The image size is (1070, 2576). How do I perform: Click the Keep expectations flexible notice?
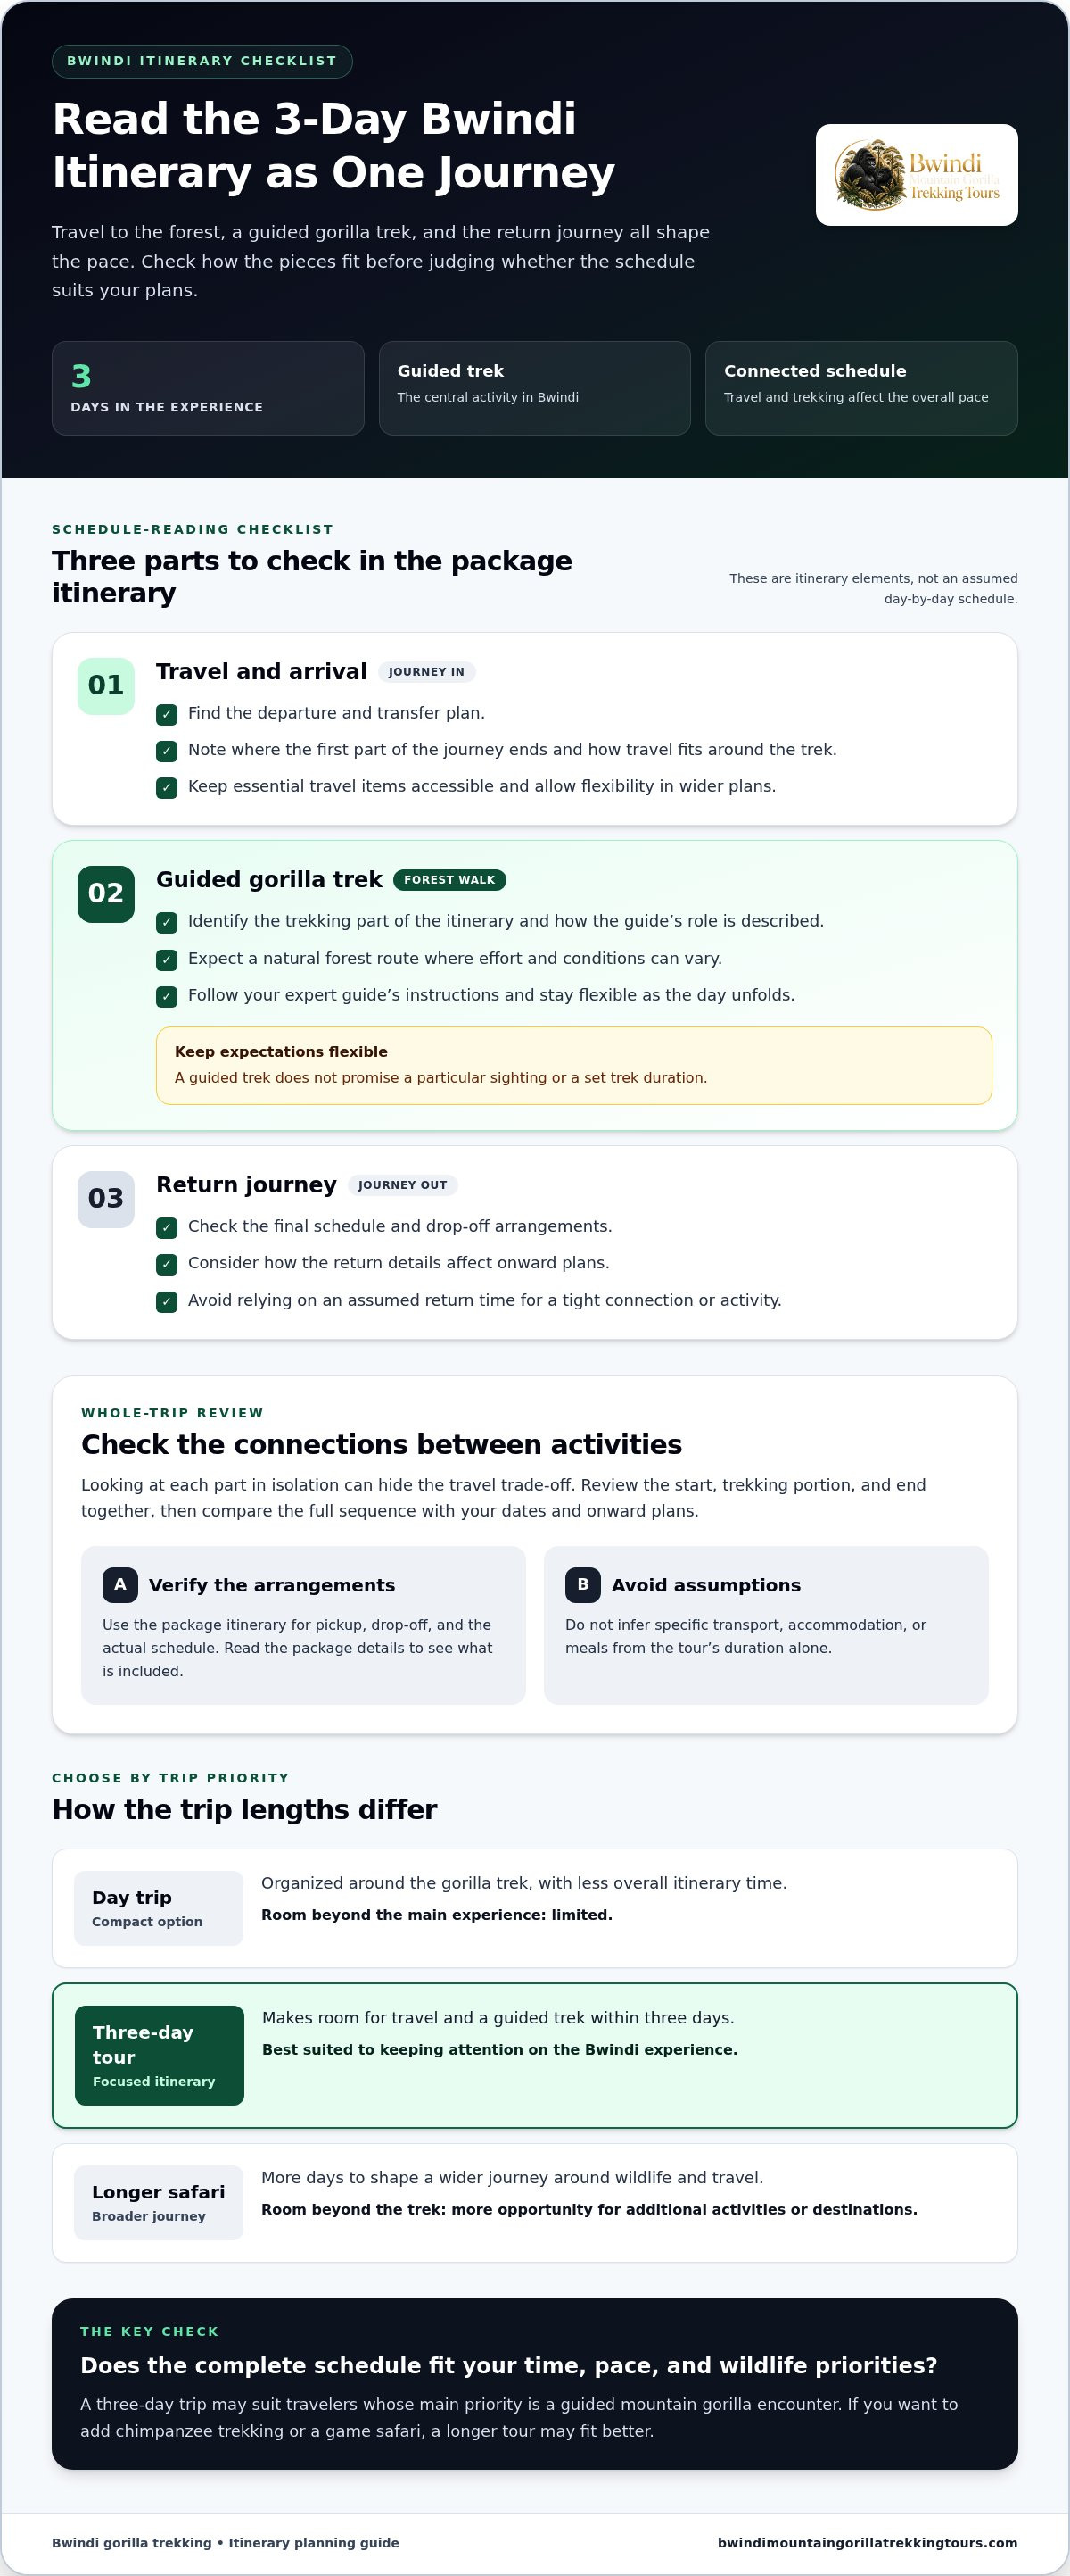[x=573, y=1066]
